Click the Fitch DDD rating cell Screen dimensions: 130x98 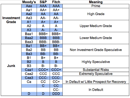(x=56, y=94)
